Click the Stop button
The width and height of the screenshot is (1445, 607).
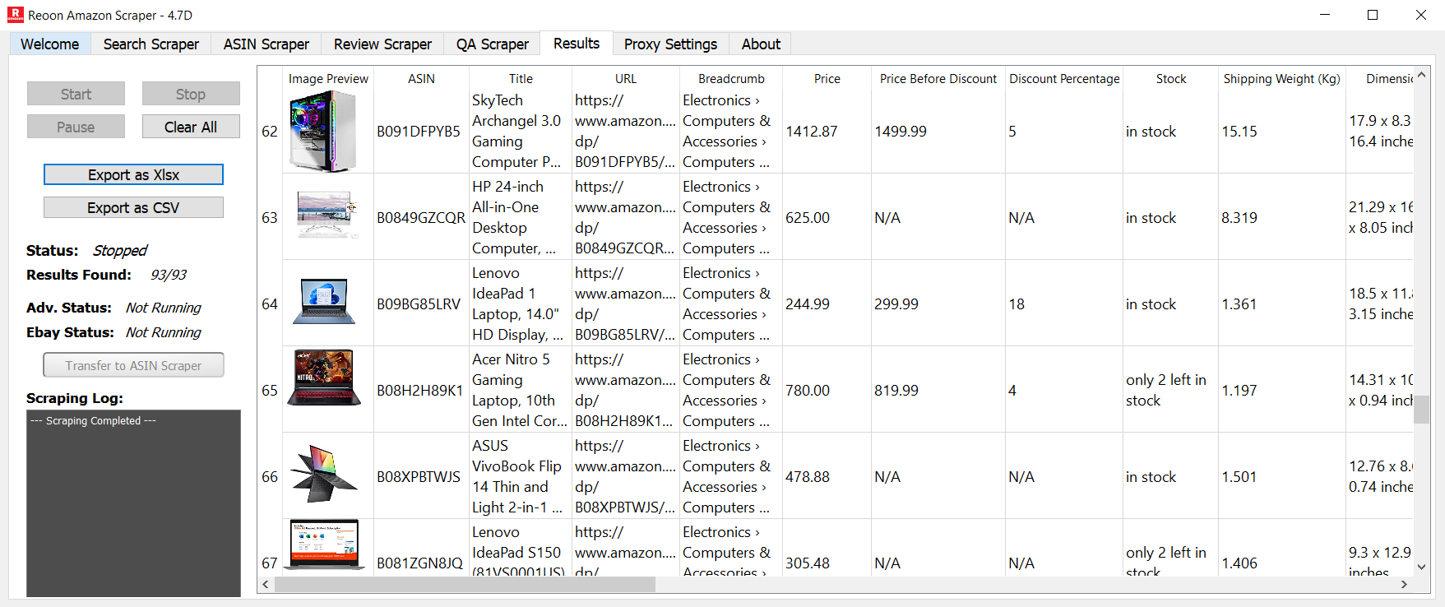tap(191, 94)
